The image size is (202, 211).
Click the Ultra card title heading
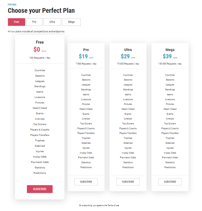(x=128, y=50)
